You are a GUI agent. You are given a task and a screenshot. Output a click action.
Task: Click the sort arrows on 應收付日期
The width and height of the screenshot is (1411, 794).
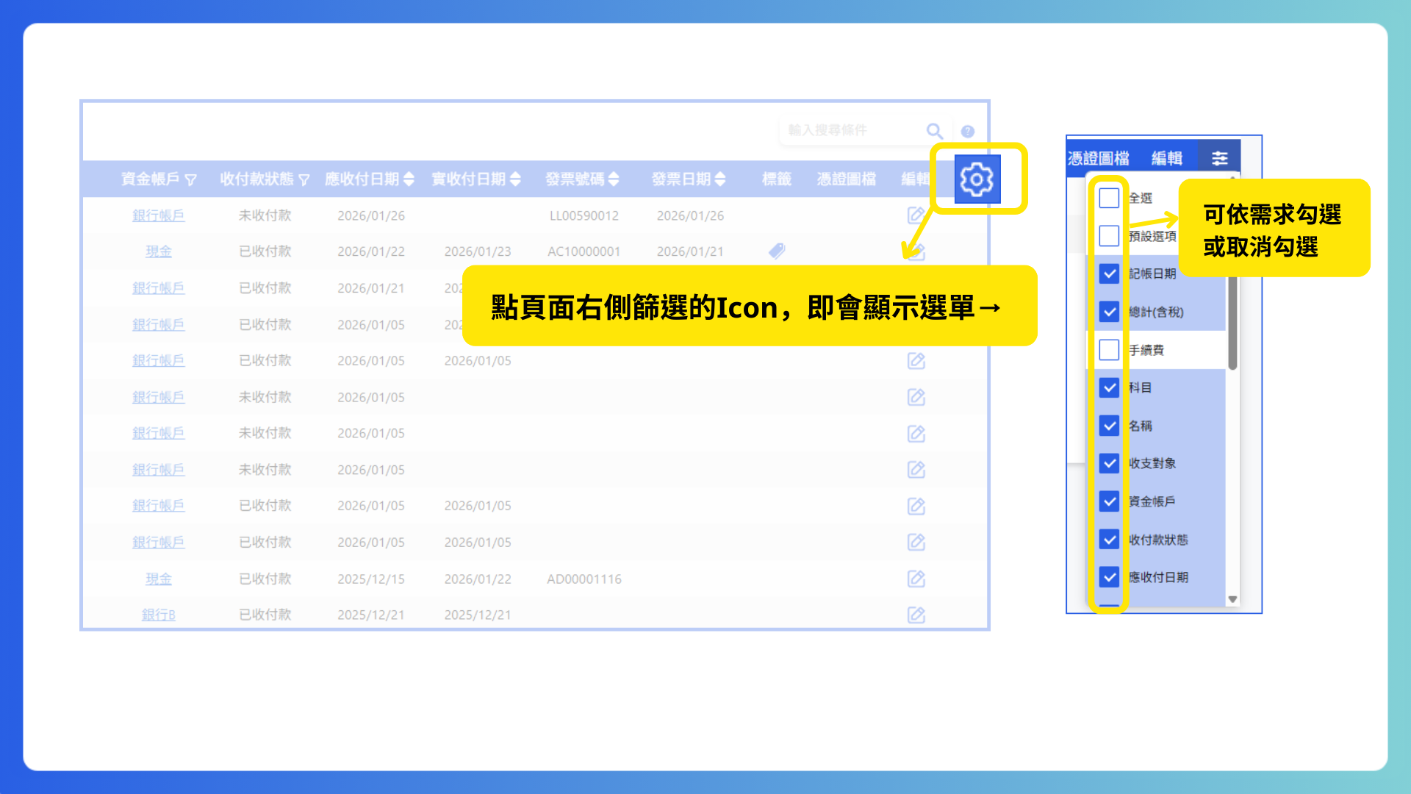coord(409,179)
